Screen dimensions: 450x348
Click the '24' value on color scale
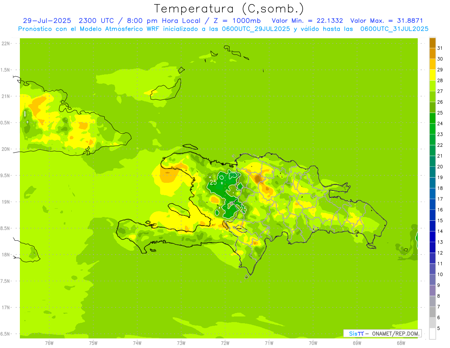pyautogui.click(x=440, y=124)
